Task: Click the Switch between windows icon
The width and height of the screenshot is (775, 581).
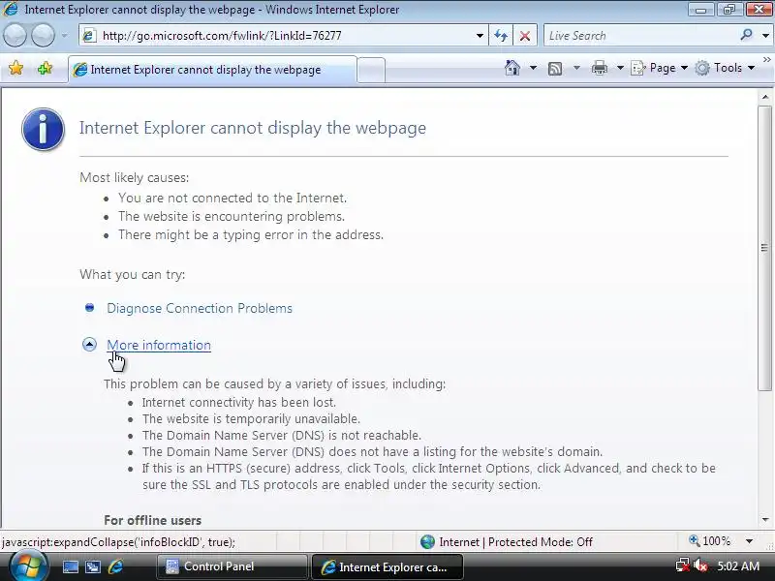Action: [93, 567]
